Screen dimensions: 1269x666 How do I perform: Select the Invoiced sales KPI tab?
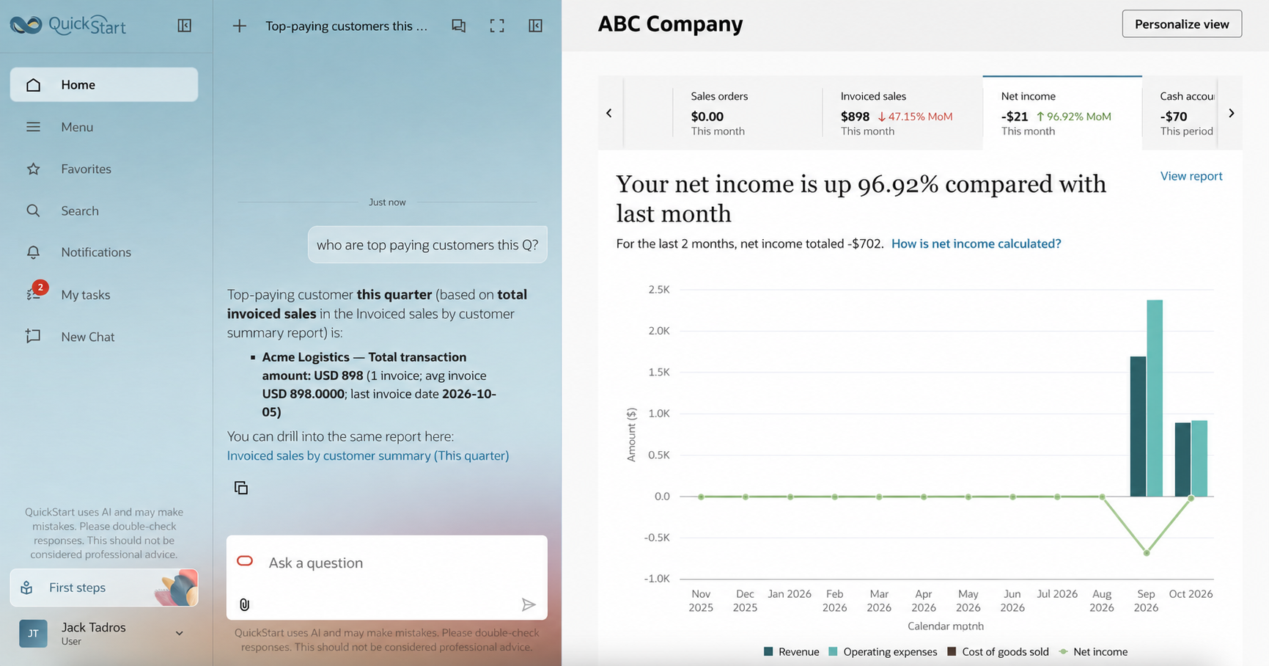pos(902,113)
